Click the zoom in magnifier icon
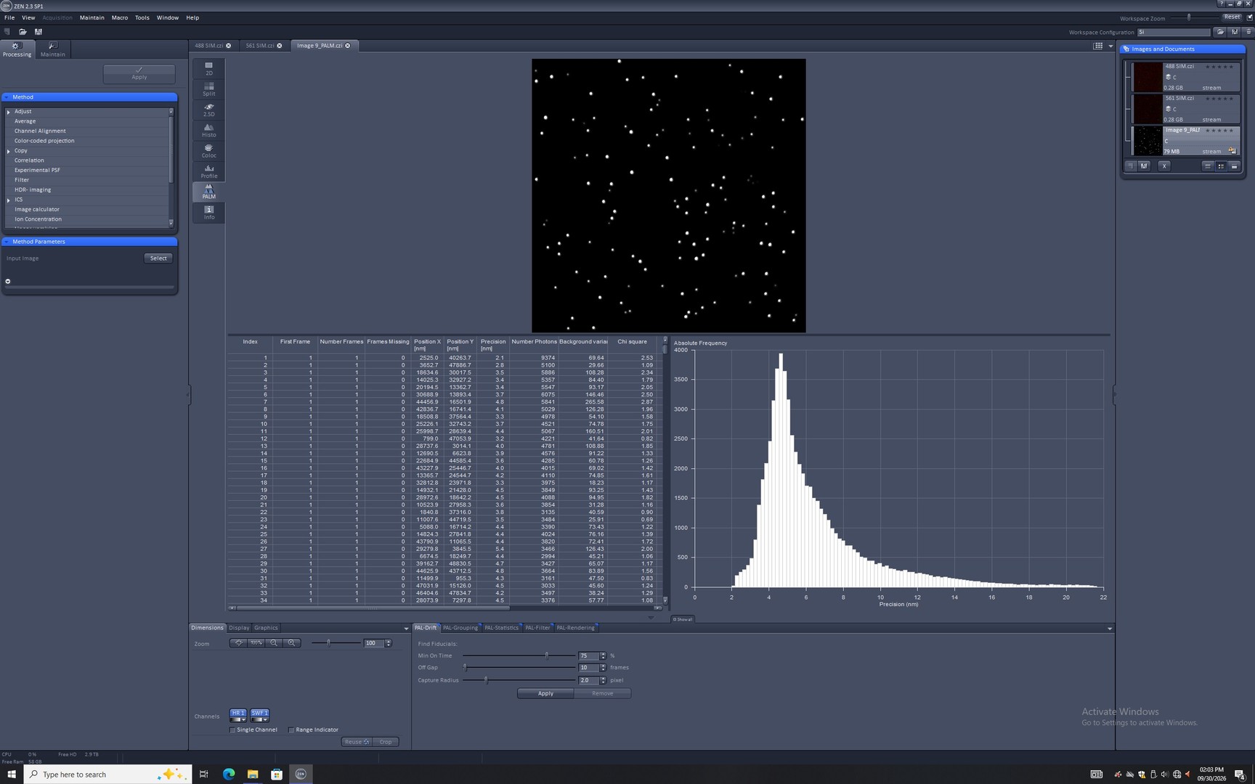The width and height of the screenshot is (1255, 784). [x=291, y=643]
